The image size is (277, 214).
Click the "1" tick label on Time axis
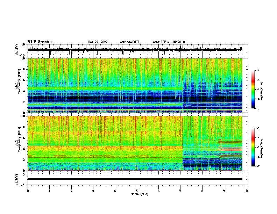[x=49, y=191]
